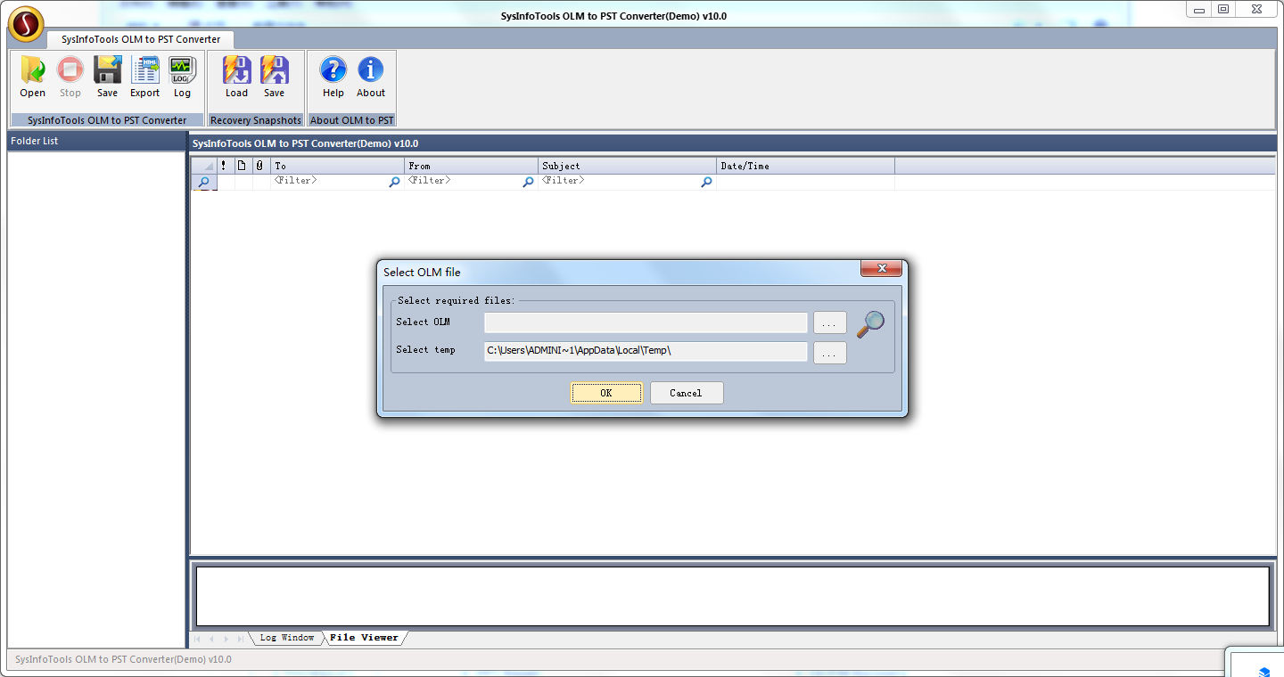Open the About info icon

371,77
